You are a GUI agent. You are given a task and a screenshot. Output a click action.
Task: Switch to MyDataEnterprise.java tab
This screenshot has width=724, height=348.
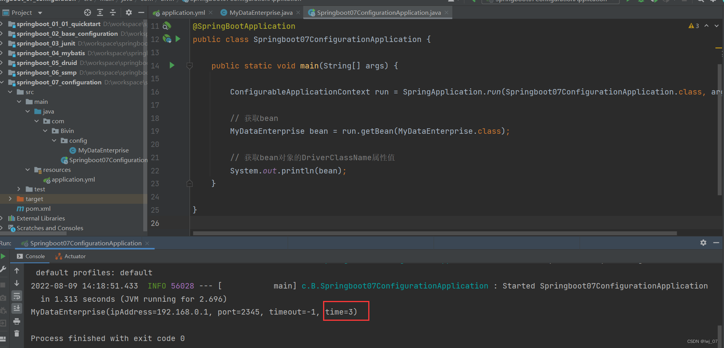pos(260,13)
